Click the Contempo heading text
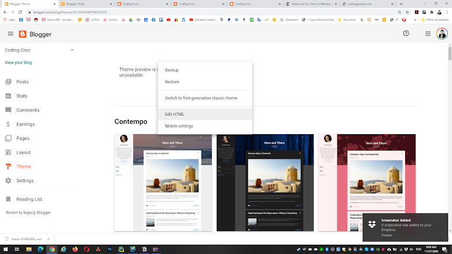Screen dimensions: 452x254 click(131, 122)
